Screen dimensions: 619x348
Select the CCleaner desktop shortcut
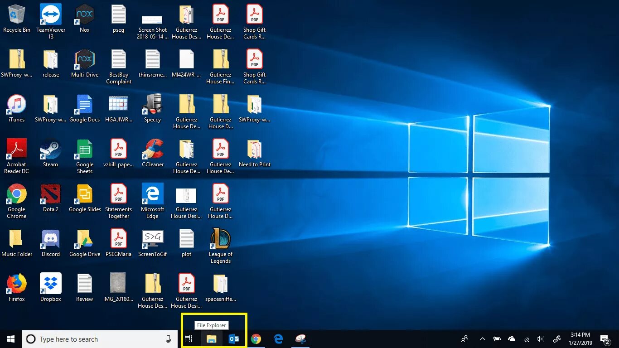tap(153, 153)
